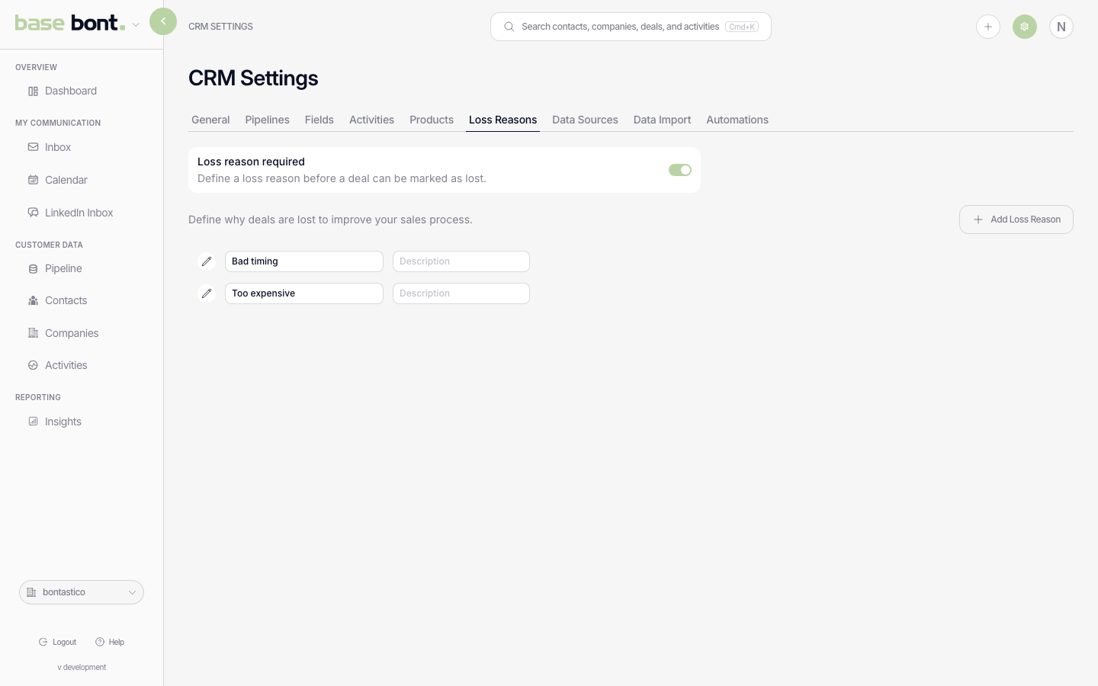Click the v development version text
The height and width of the screenshot is (686, 1098).
coord(82,667)
